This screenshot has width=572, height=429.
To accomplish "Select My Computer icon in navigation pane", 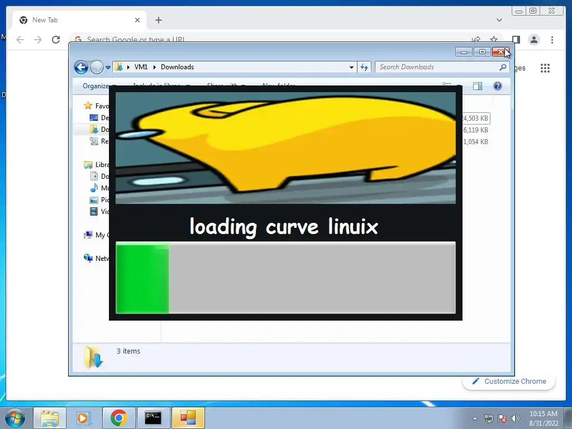I will [x=88, y=235].
